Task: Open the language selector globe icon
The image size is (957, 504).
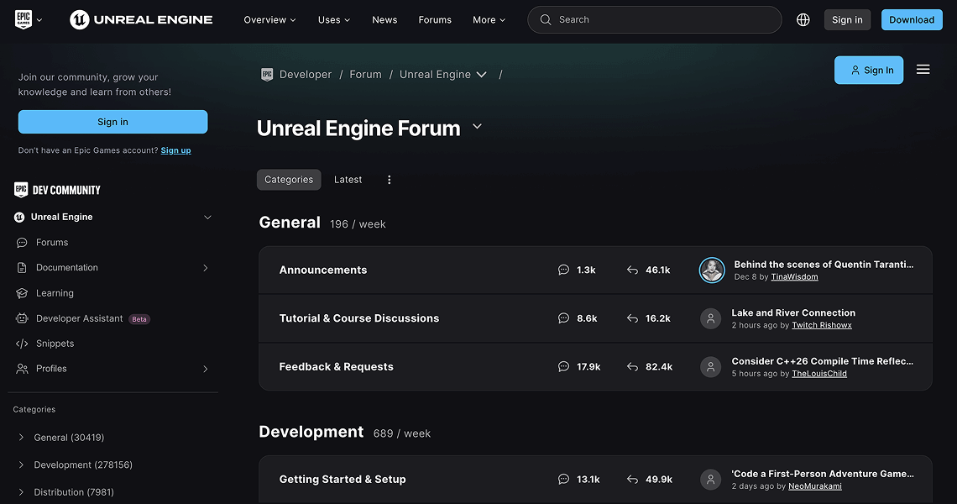Action: click(803, 18)
